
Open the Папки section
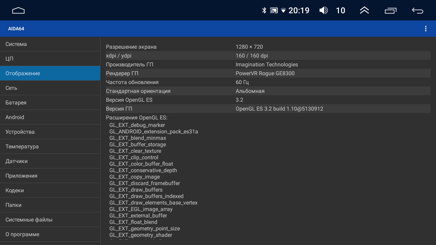tap(50, 205)
